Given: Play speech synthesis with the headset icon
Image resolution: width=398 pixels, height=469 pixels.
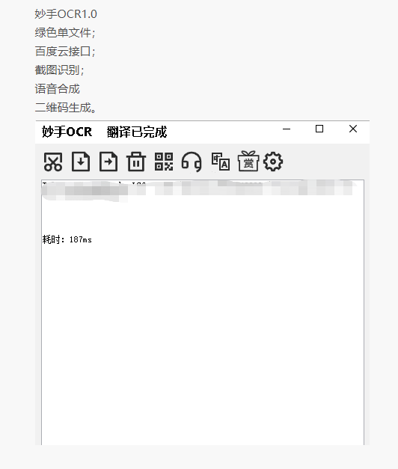Looking at the screenshot, I should 192,162.
